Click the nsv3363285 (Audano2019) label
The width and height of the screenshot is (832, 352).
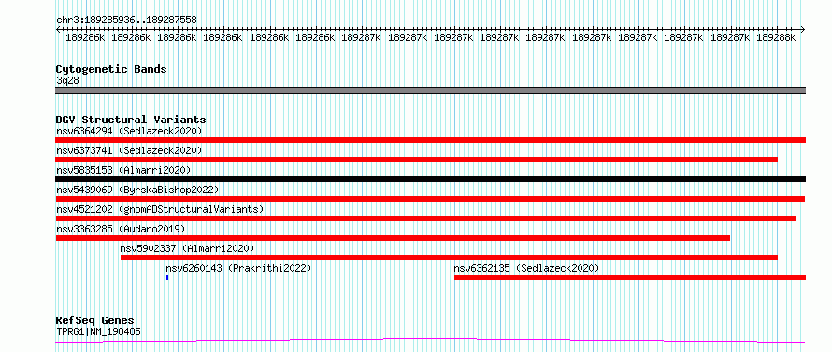coord(121,229)
